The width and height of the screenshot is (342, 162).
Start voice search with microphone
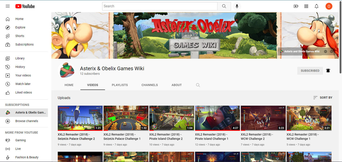[237, 6]
